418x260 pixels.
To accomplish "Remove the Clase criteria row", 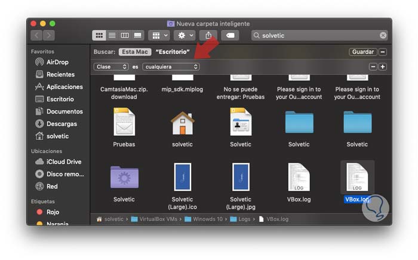I will click(x=373, y=67).
